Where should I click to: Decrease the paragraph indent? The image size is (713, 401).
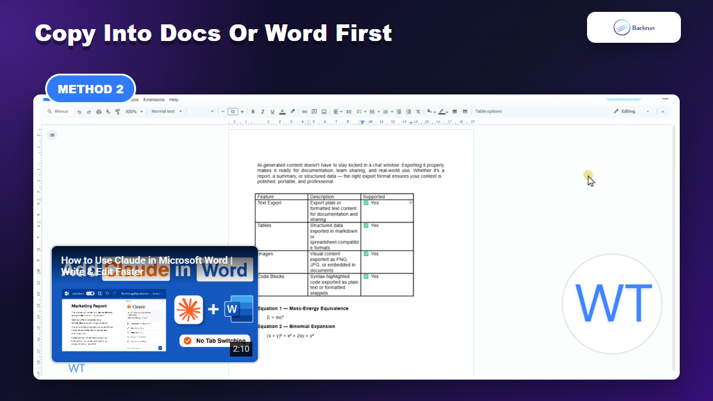(399, 112)
